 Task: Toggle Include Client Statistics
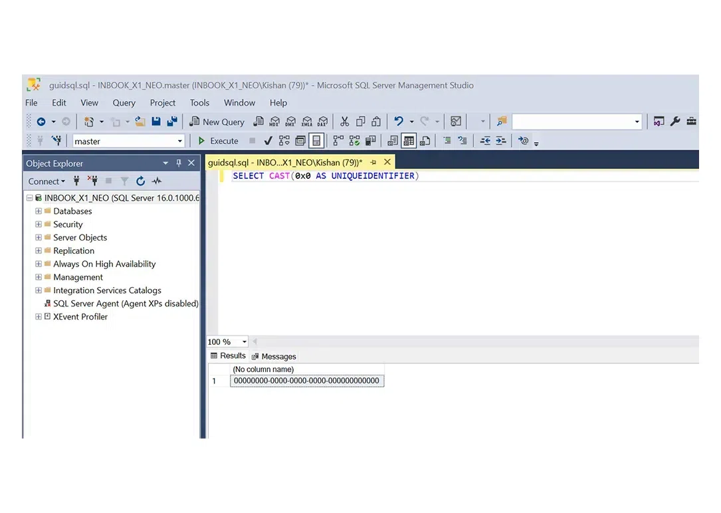[x=371, y=141]
